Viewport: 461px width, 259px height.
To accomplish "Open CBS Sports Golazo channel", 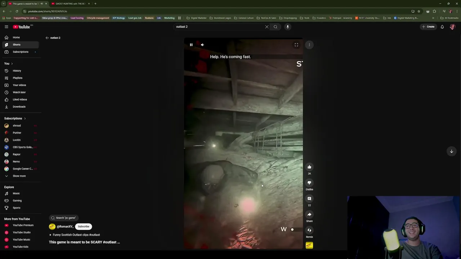I will pos(21,147).
